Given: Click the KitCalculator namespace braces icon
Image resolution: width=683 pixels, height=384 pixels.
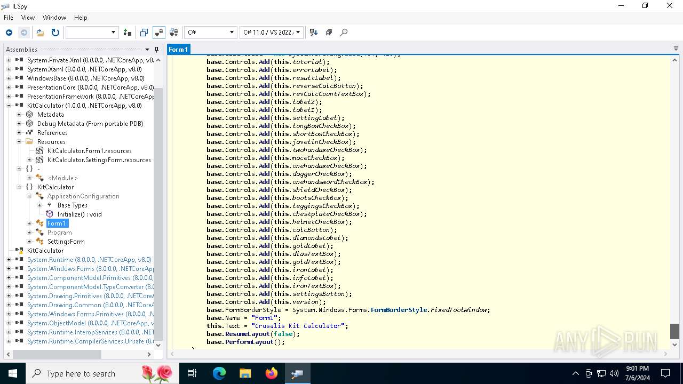Looking at the screenshot, I should [29, 187].
